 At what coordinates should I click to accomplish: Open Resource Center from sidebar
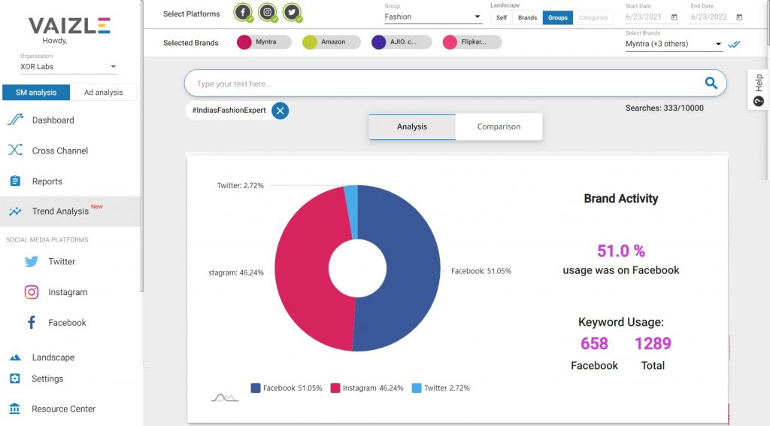(x=63, y=409)
